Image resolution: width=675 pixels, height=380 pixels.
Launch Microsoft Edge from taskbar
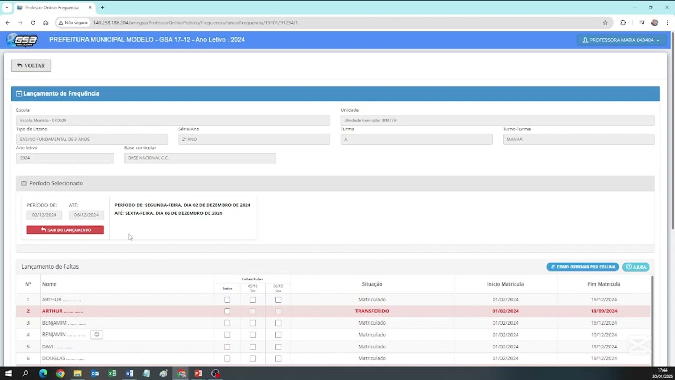(x=43, y=374)
